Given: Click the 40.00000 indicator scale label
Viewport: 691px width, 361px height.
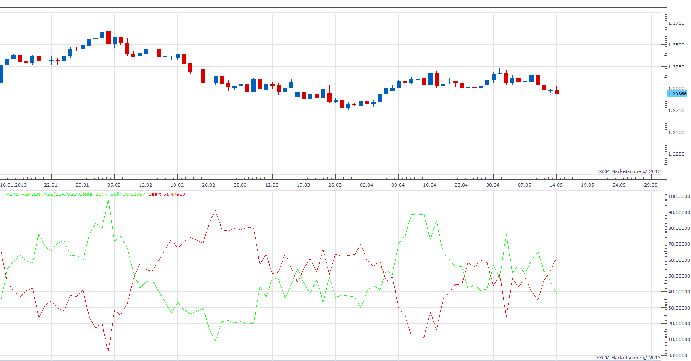Looking at the screenshot, I should coord(679,292).
